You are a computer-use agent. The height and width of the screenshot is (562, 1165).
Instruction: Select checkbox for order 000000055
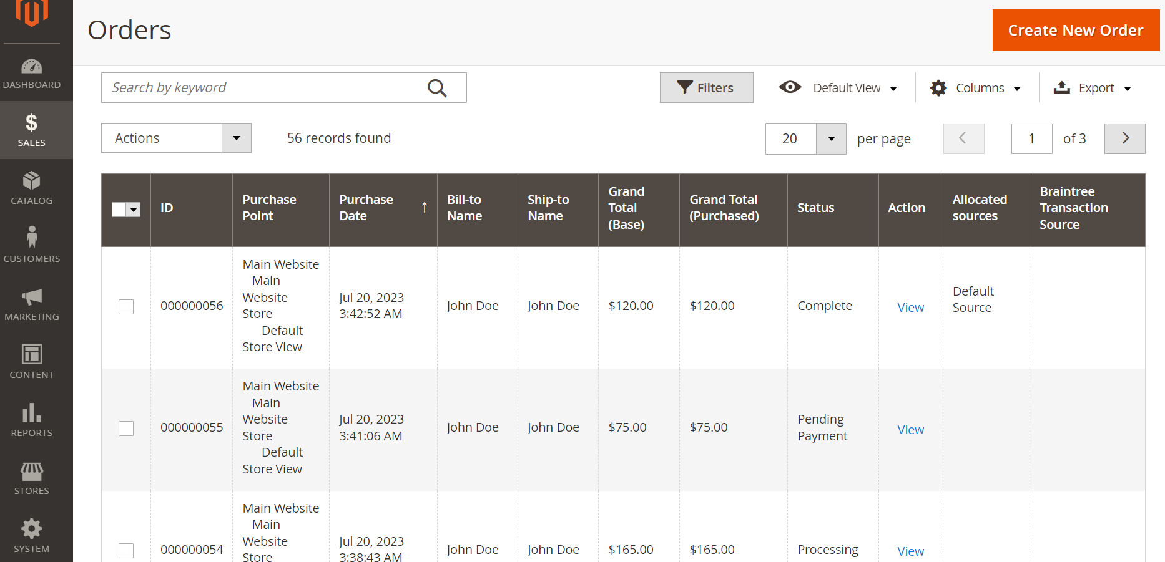coord(126,429)
